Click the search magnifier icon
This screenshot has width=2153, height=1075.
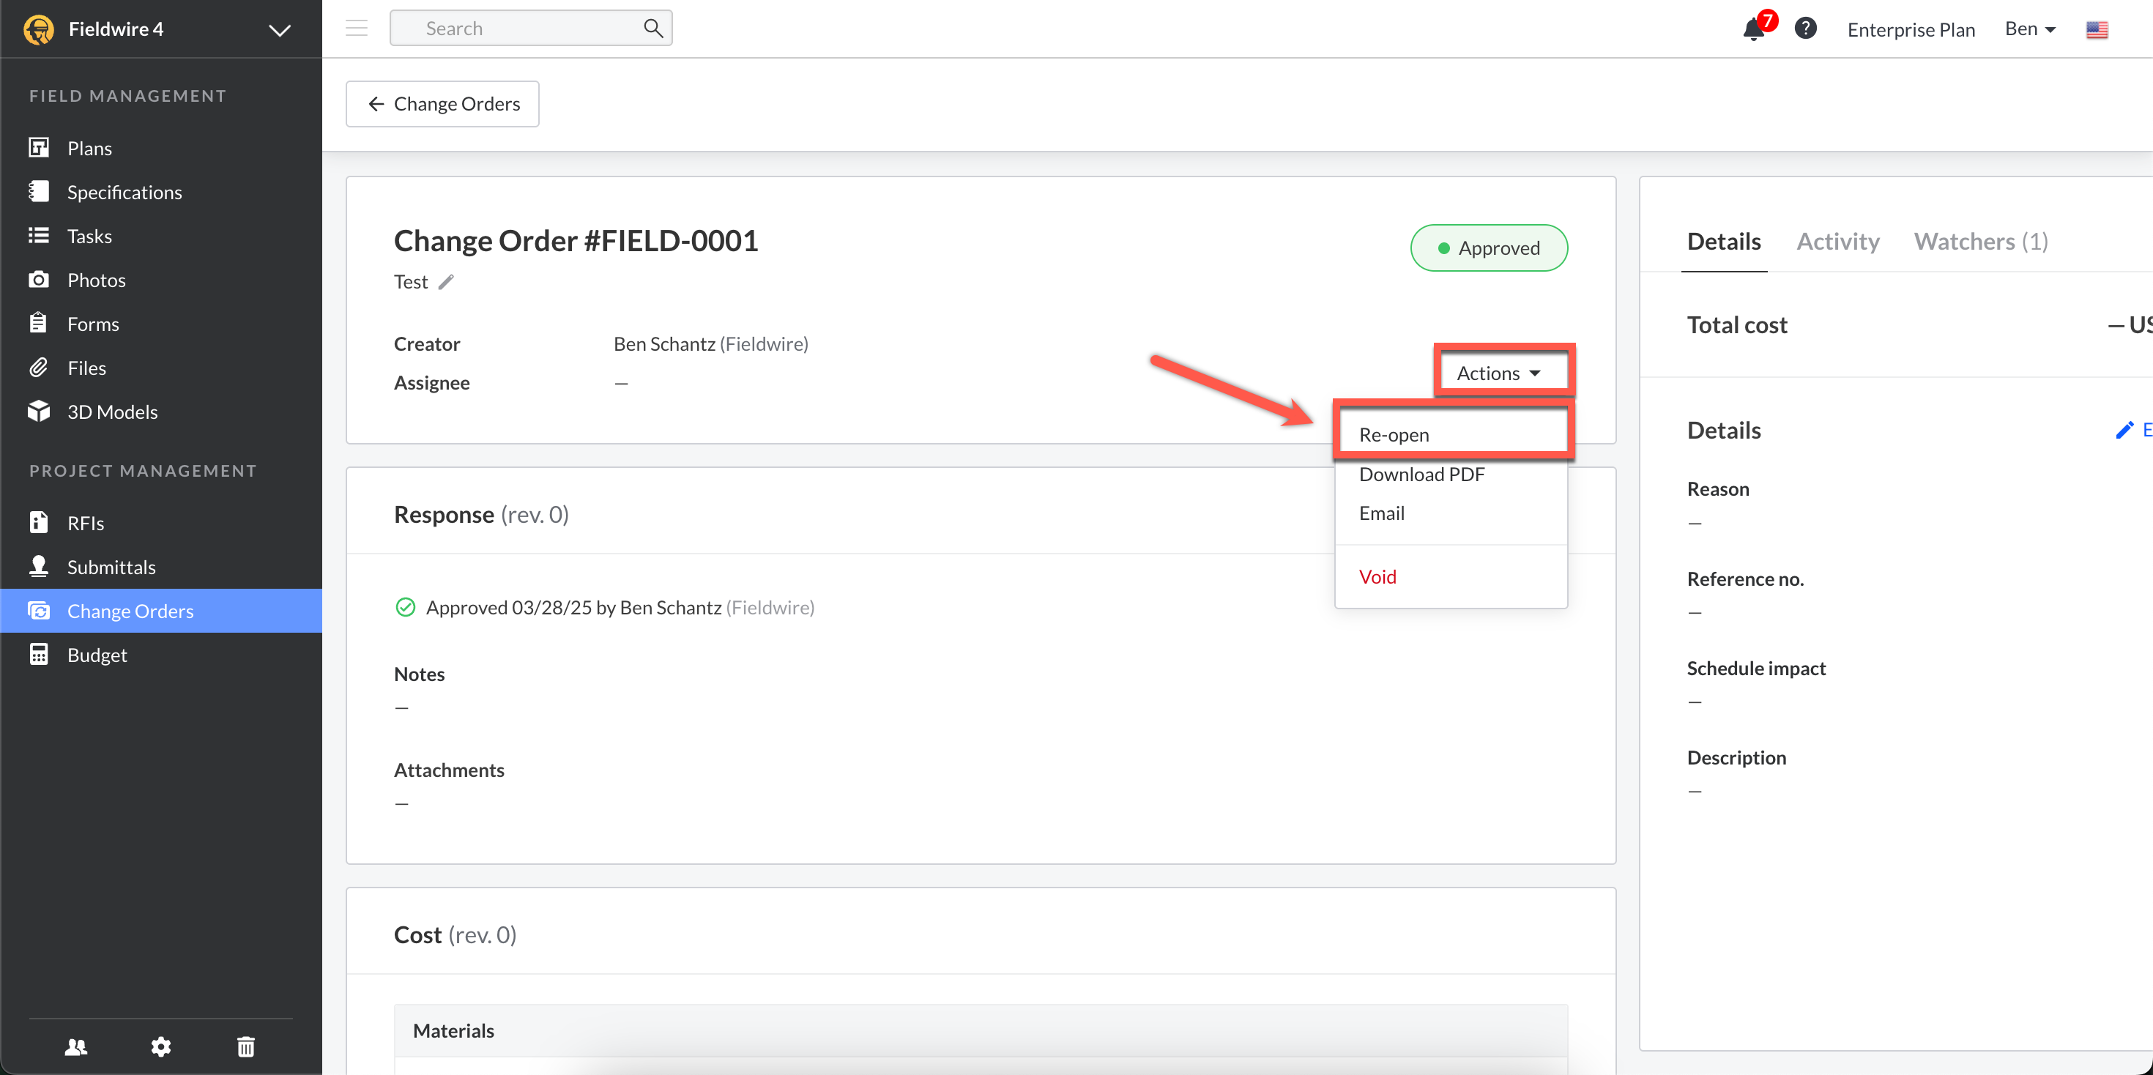pos(652,29)
